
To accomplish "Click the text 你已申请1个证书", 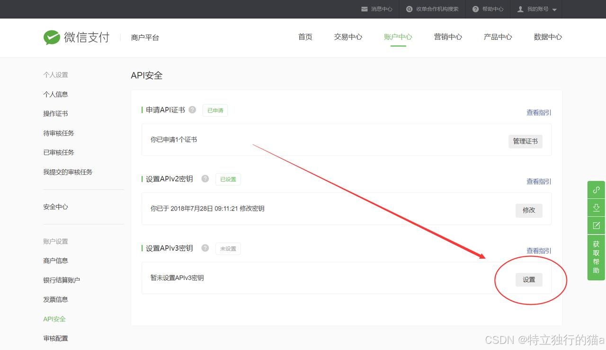I will (174, 140).
